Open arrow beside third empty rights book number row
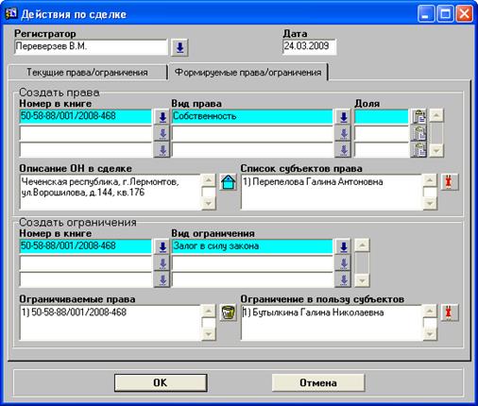The image size is (478, 406). [162, 150]
